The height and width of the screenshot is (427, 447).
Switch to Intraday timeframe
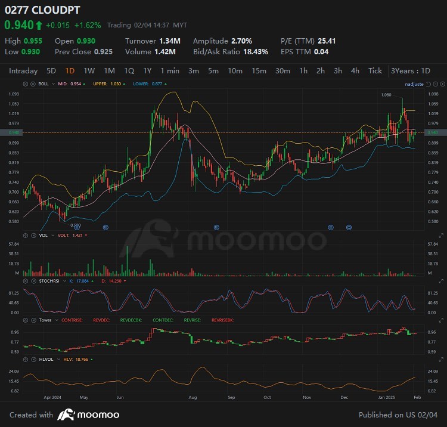pyautogui.click(x=23, y=71)
